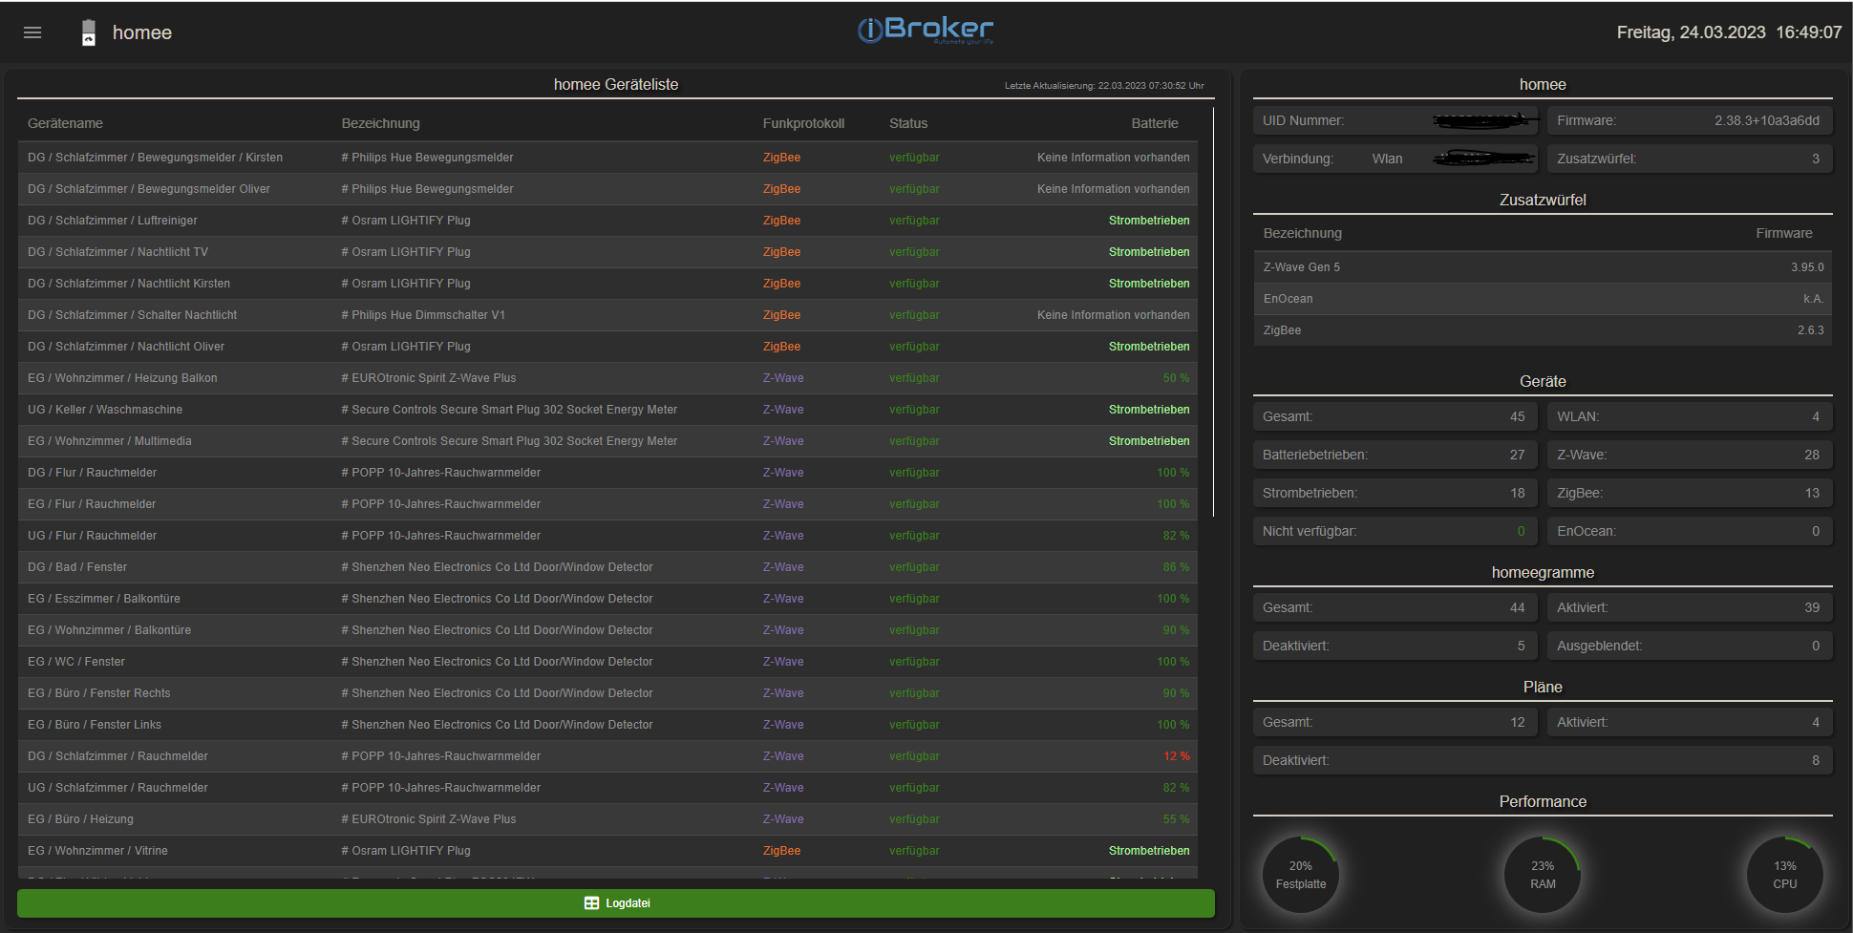Click the Verbindung Wlan field

tap(1395, 159)
